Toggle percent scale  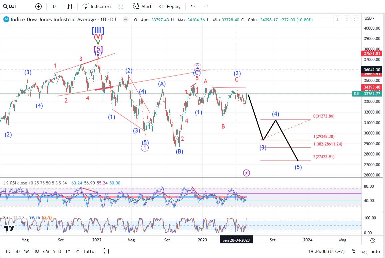(x=354, y=251)
